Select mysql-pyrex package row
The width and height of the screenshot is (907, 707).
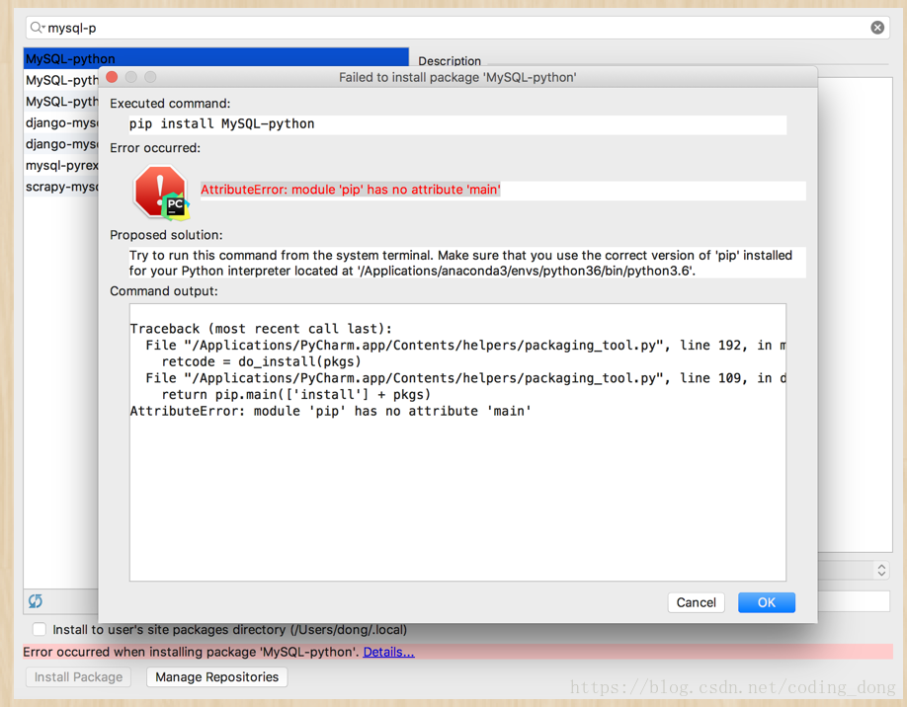click(61, 165)
